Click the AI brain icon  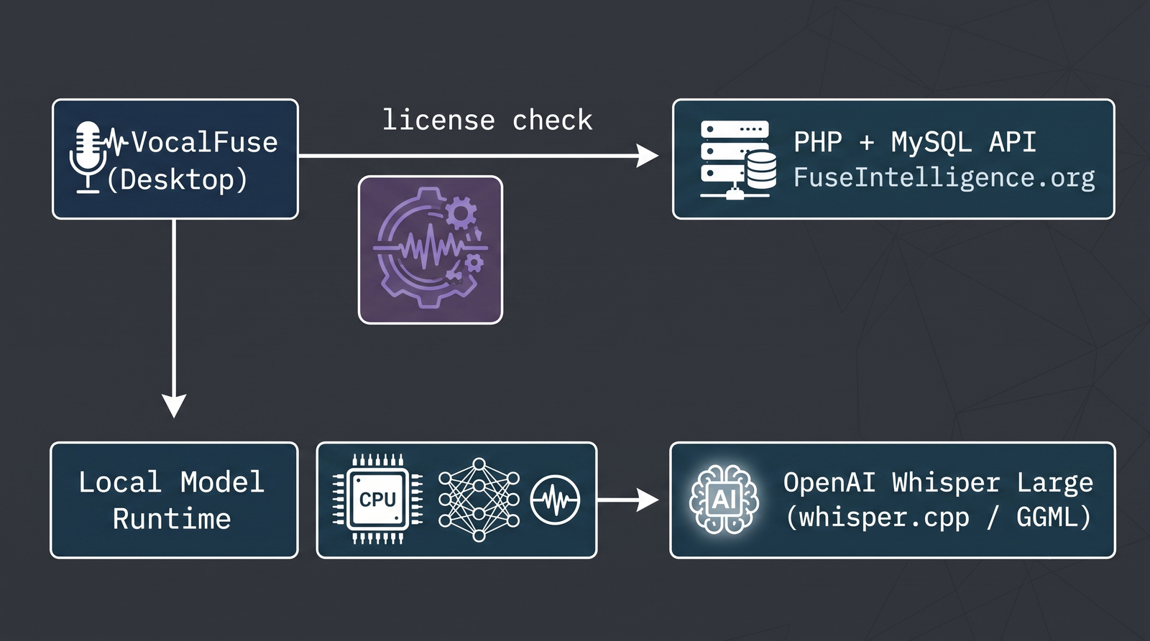(724, 500)
